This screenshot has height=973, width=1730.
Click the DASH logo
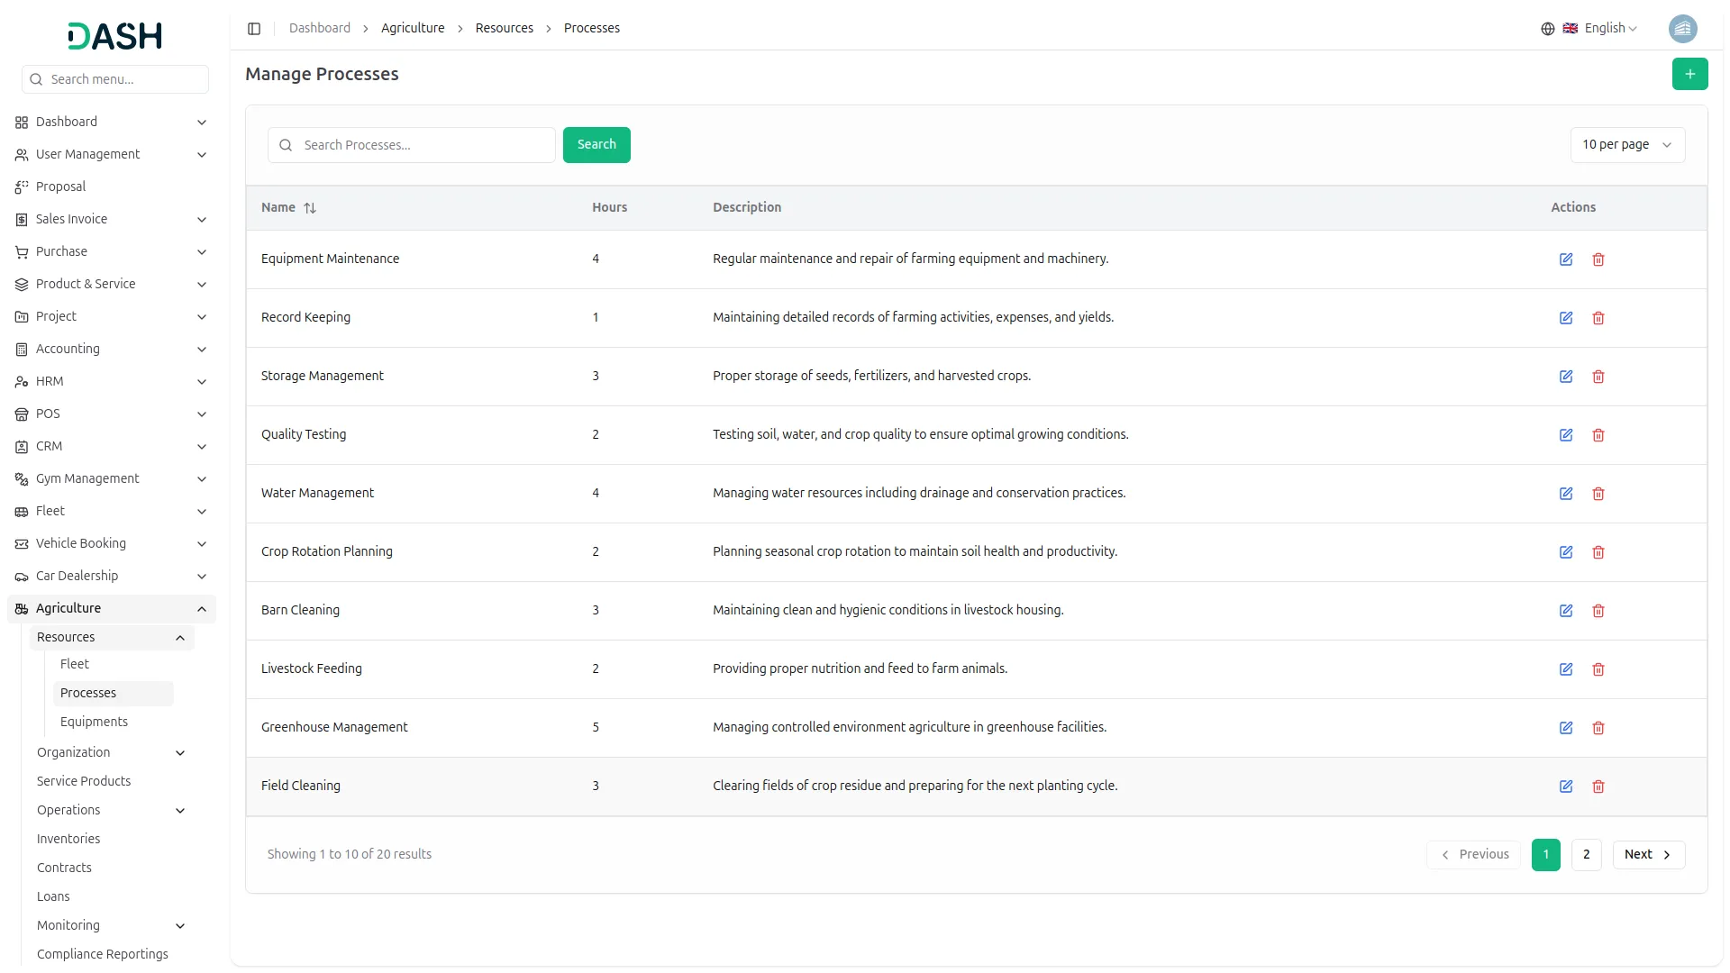pos(114,36)
